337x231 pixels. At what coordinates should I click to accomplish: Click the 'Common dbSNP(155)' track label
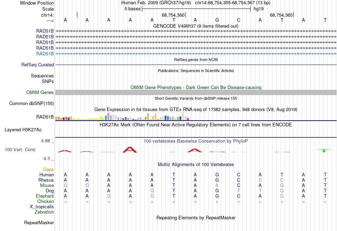[x=32, y=104]
